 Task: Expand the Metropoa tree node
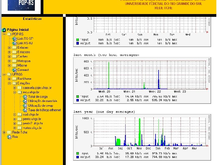[9, 61]
